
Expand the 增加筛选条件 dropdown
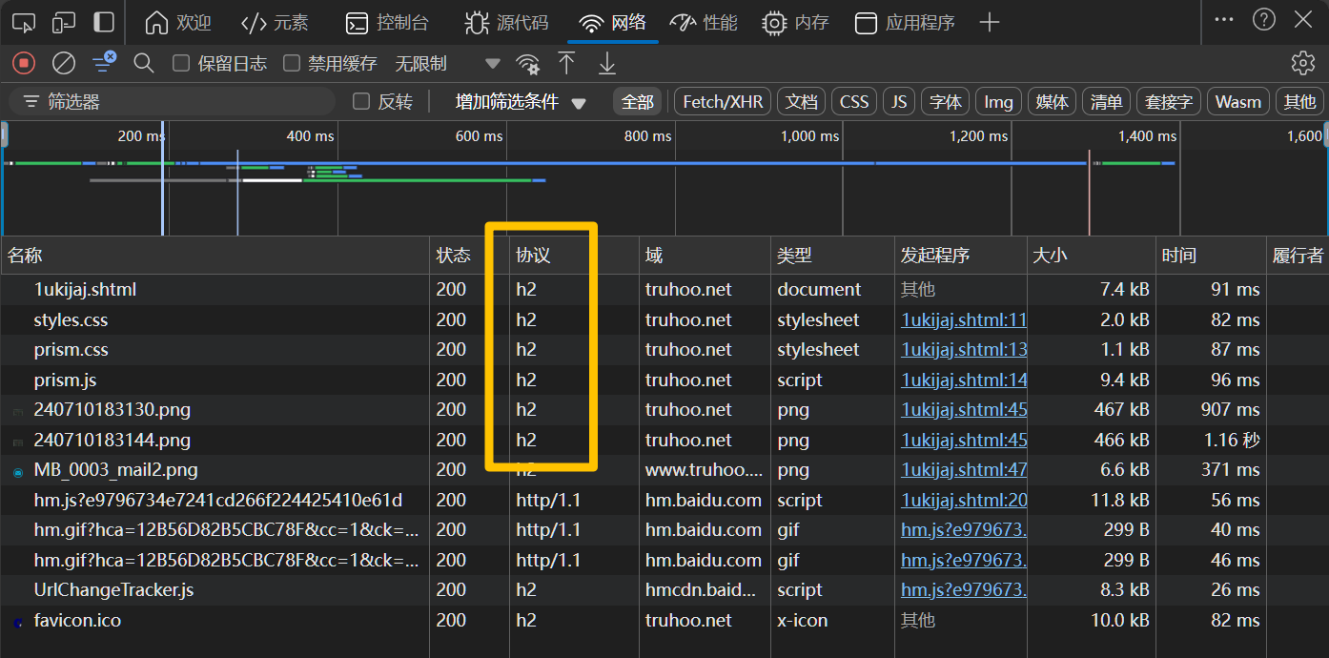pos(521,102)
